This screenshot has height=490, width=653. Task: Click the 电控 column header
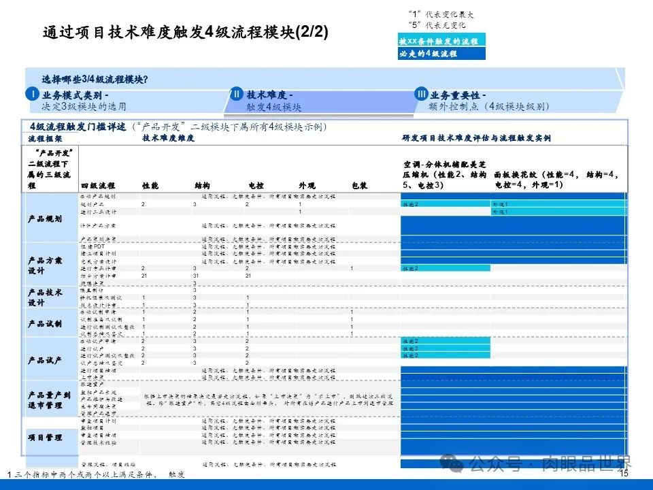[x=256, y=185]
